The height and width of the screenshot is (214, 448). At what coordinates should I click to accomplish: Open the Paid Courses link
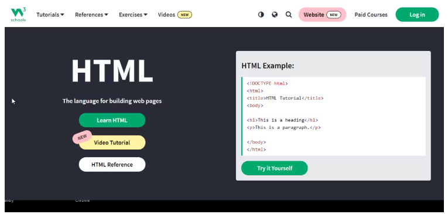click(371, 15)
